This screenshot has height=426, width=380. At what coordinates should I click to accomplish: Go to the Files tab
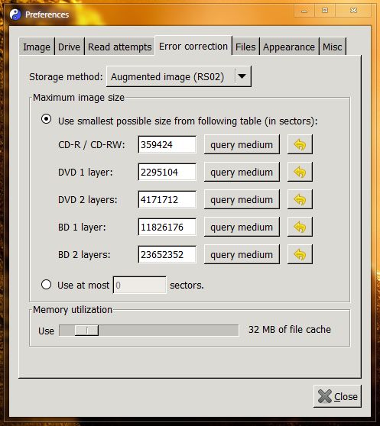point(245,47)
